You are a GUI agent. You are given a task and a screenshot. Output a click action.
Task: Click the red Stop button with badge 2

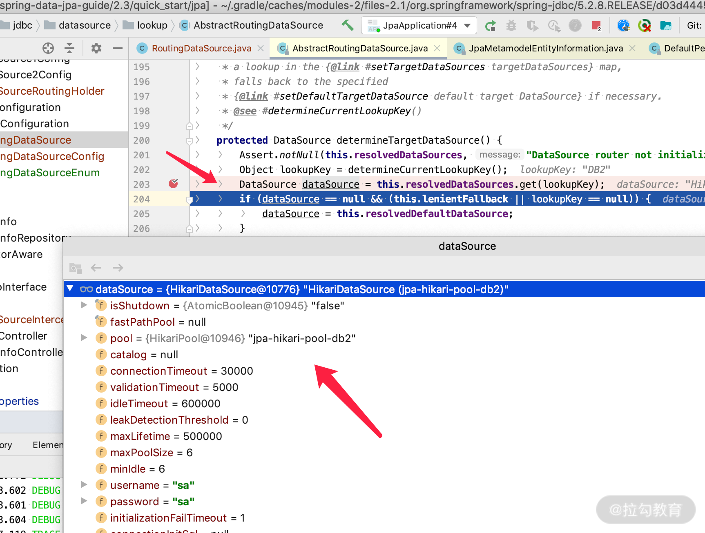[596, 26]
